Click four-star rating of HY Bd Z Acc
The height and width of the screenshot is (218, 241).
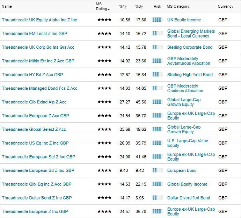[x=104, y=75]
